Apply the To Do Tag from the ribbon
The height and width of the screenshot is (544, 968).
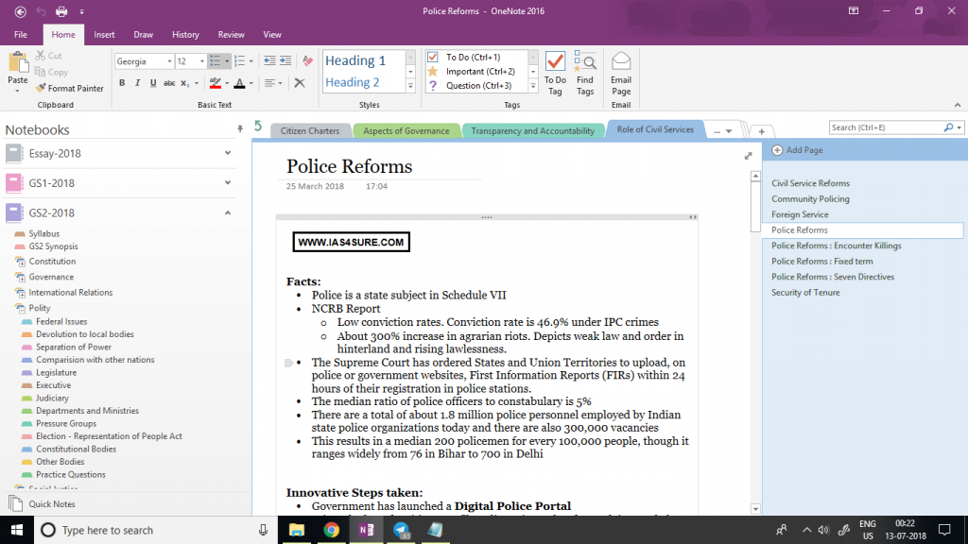pos(555,71)
